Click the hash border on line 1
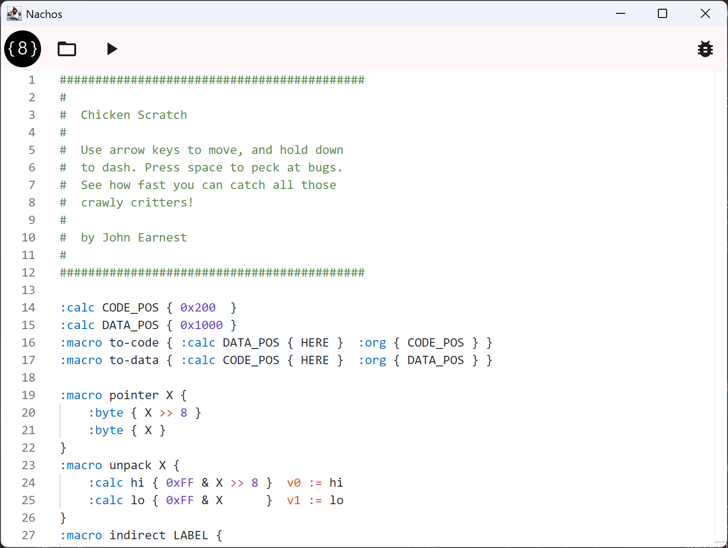Viewport: 728px width, 548px height. (x=212, y=80)
